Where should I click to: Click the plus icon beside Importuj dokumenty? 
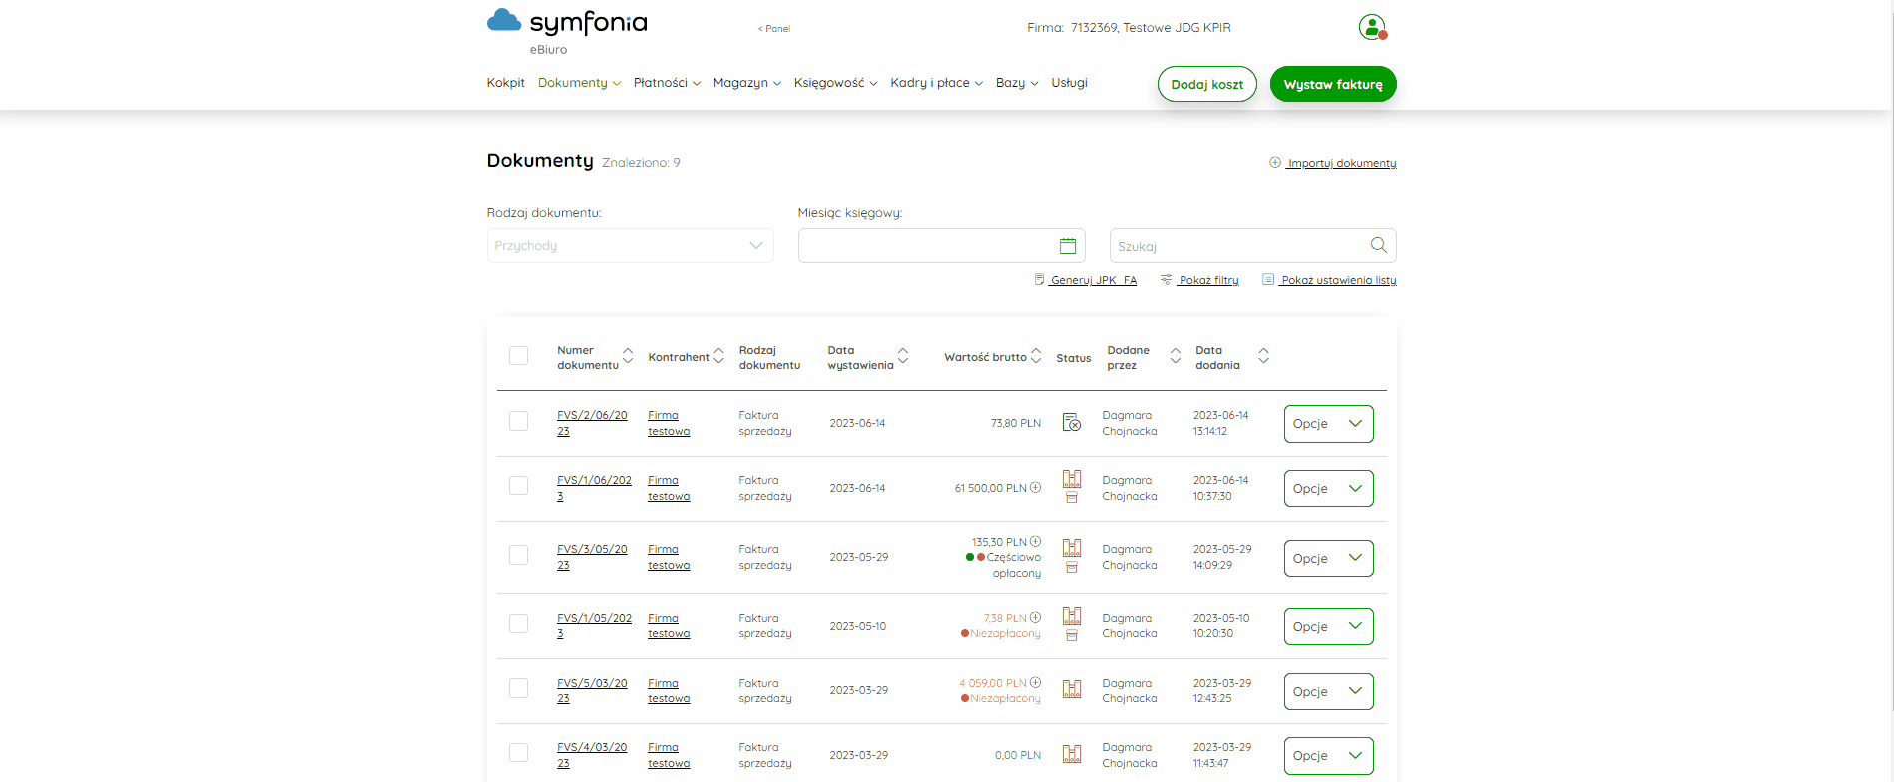(x=1275, y=162)
